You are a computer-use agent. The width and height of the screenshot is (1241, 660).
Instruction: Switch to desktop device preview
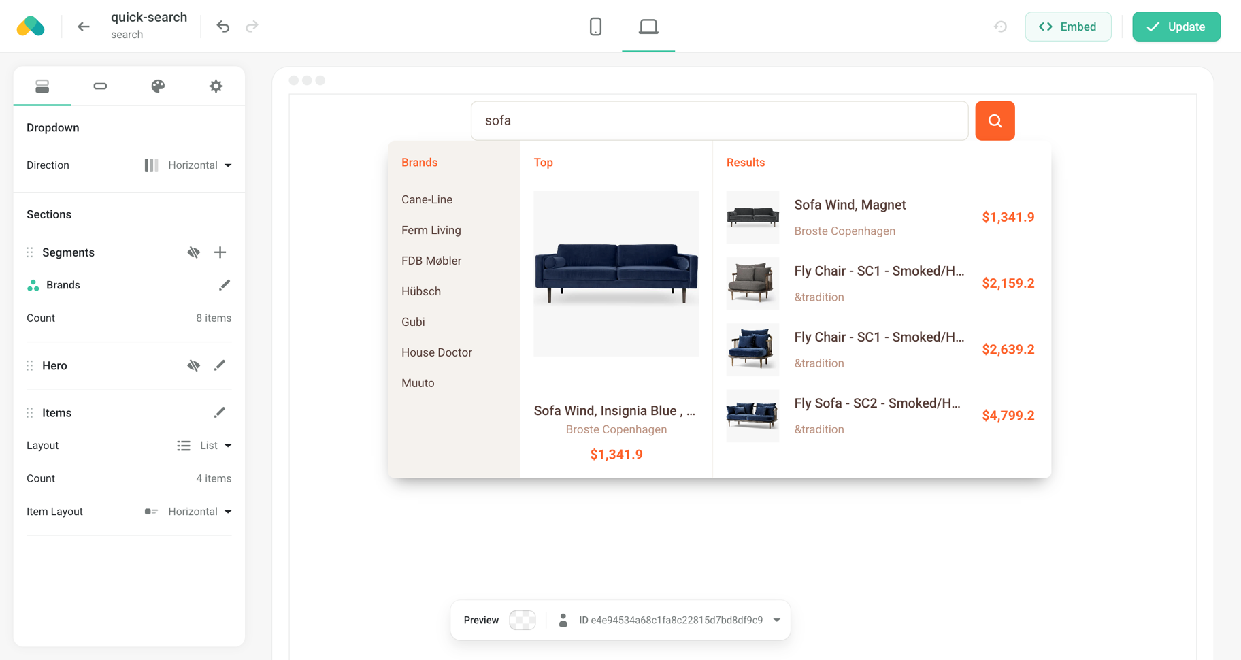(648, 27)
